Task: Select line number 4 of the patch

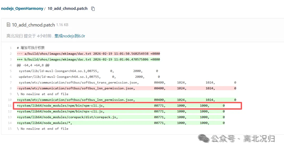Action: [11, 65]
